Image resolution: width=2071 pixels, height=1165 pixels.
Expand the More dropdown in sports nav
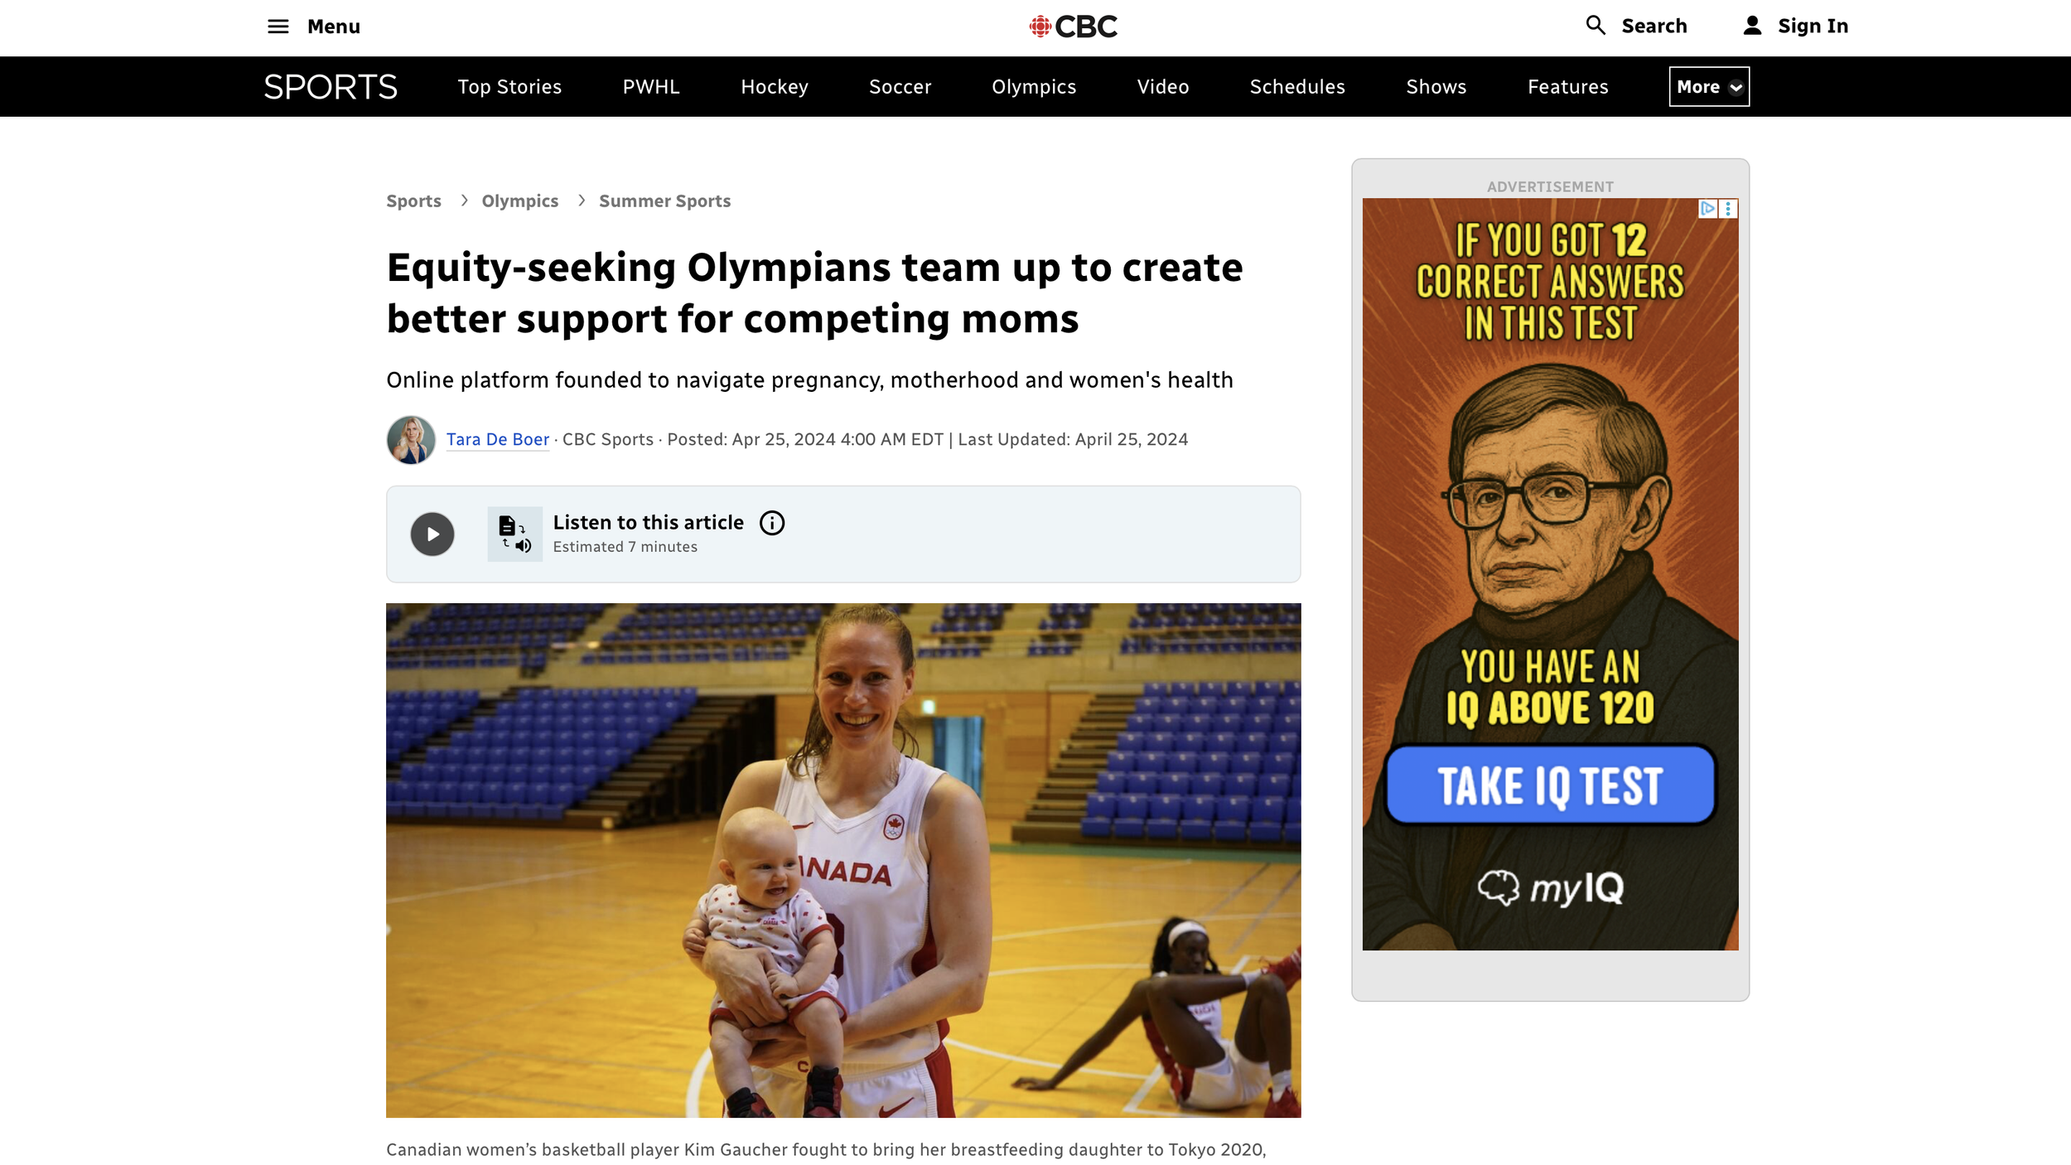(x=1709, y=87)
